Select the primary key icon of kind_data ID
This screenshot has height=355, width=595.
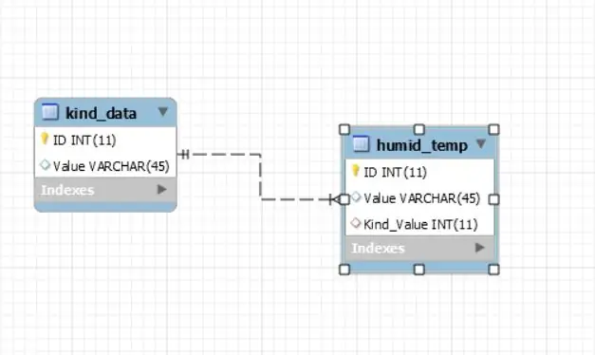pyautogui.click(x=45, y=139)
